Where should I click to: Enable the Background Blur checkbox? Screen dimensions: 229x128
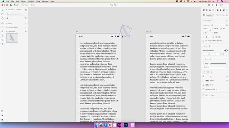[204, 89]
